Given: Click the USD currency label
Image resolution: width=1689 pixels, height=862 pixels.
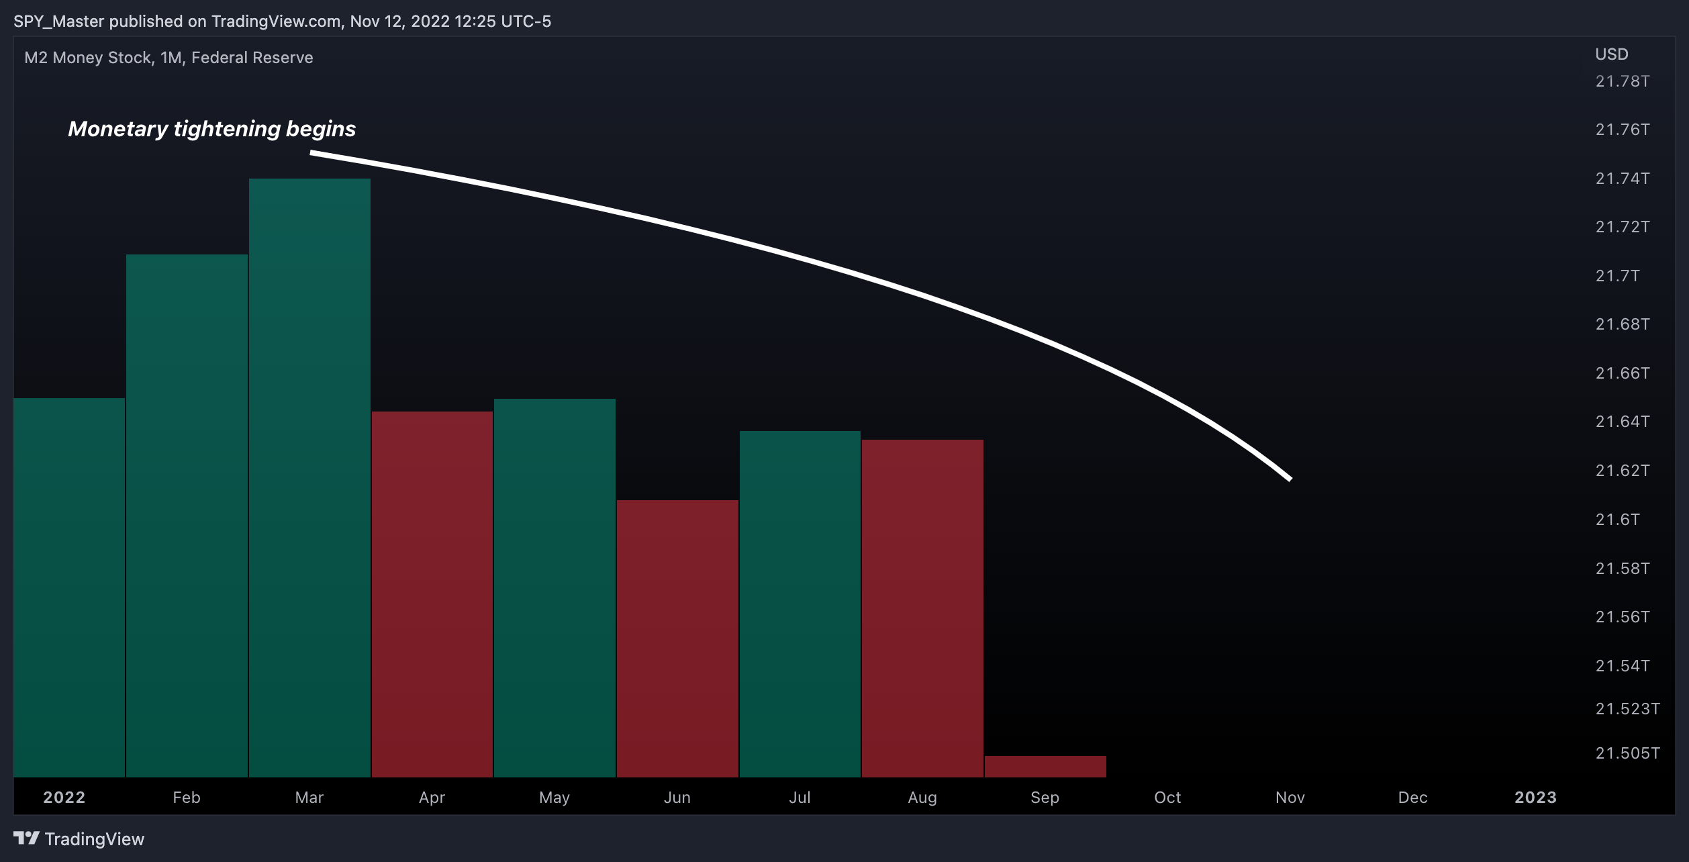Looking at the screenshot, I should coord(1612,54).
